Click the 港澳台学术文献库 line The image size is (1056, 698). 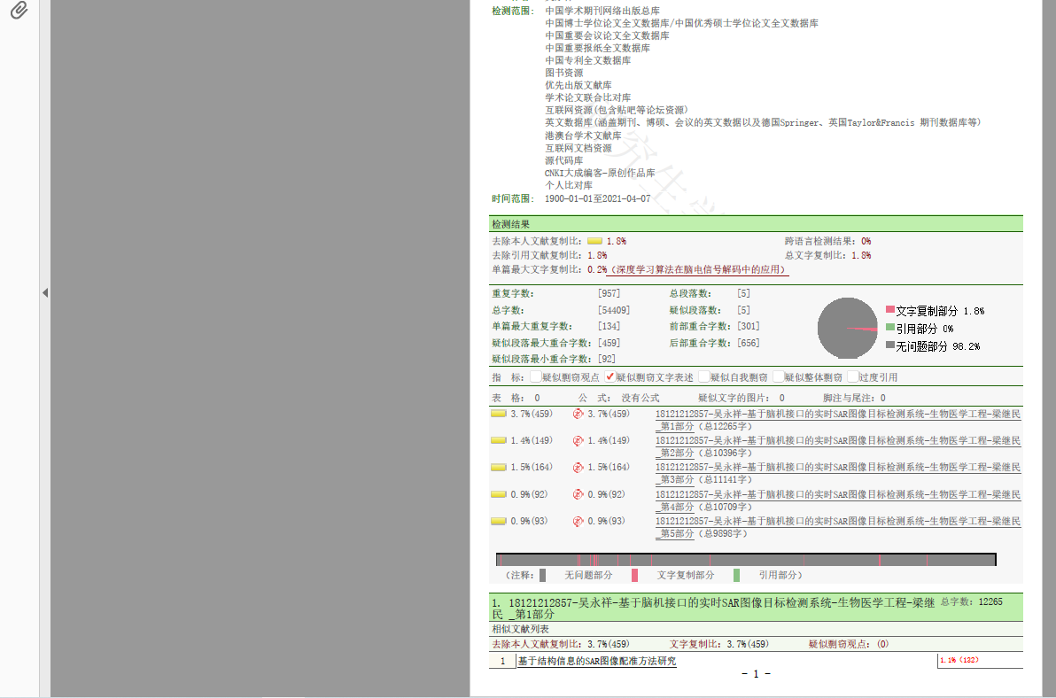[x=583, y=136]
